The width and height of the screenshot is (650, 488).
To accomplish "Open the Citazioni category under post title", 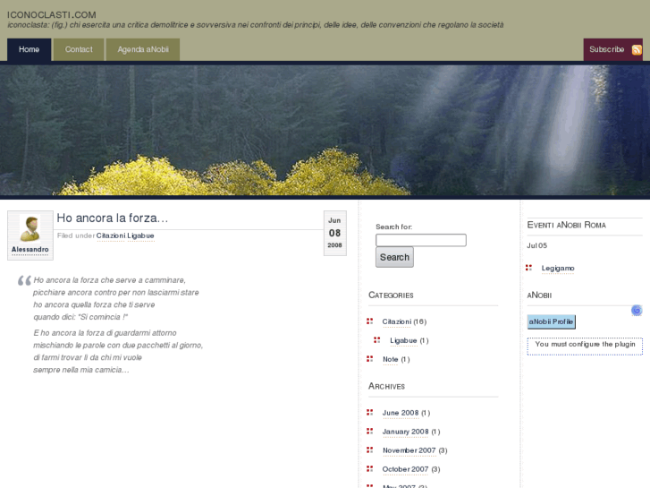I will pos(111,235).
